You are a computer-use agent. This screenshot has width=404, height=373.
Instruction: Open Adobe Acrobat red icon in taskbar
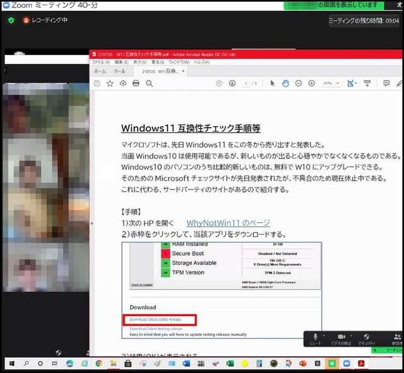[361, 364]
